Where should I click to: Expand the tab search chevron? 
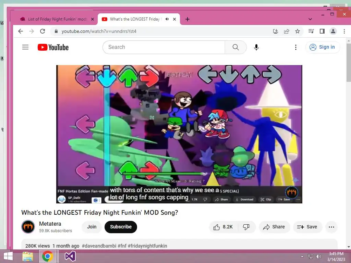click(310, 19)
